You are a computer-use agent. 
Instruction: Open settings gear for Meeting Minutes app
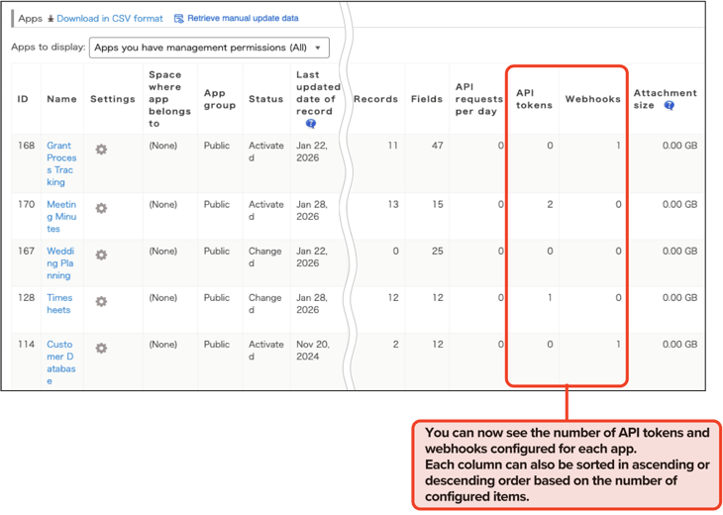click(x=101, y=209)
